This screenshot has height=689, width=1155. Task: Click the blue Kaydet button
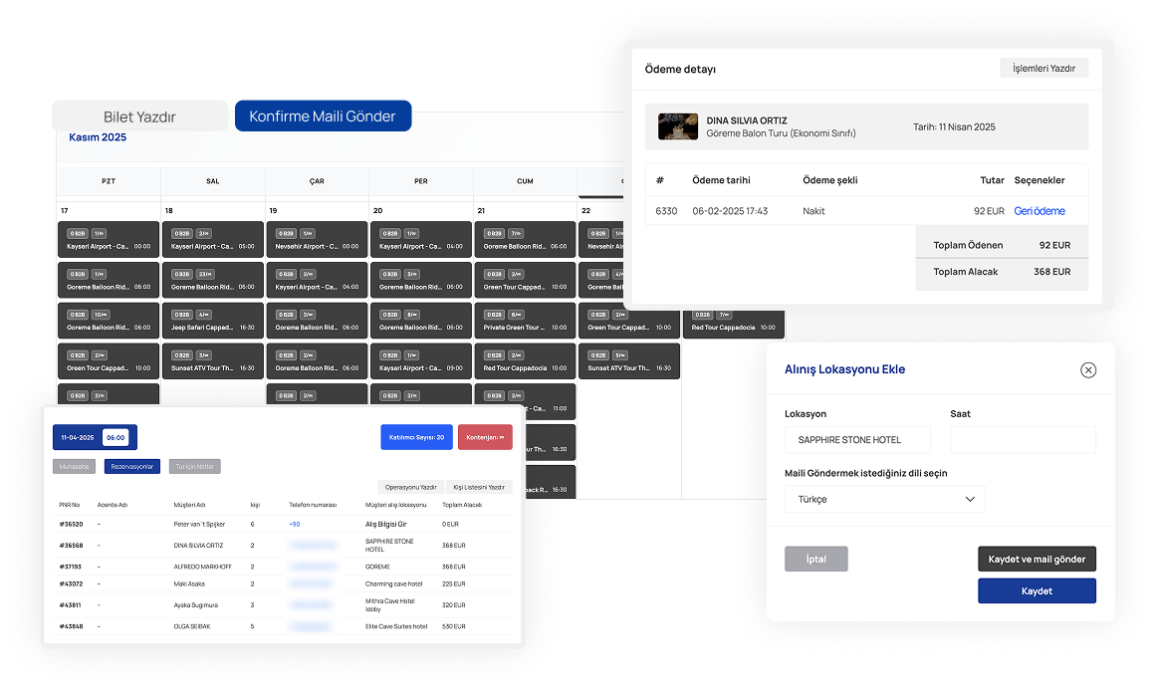(1037, 590)
